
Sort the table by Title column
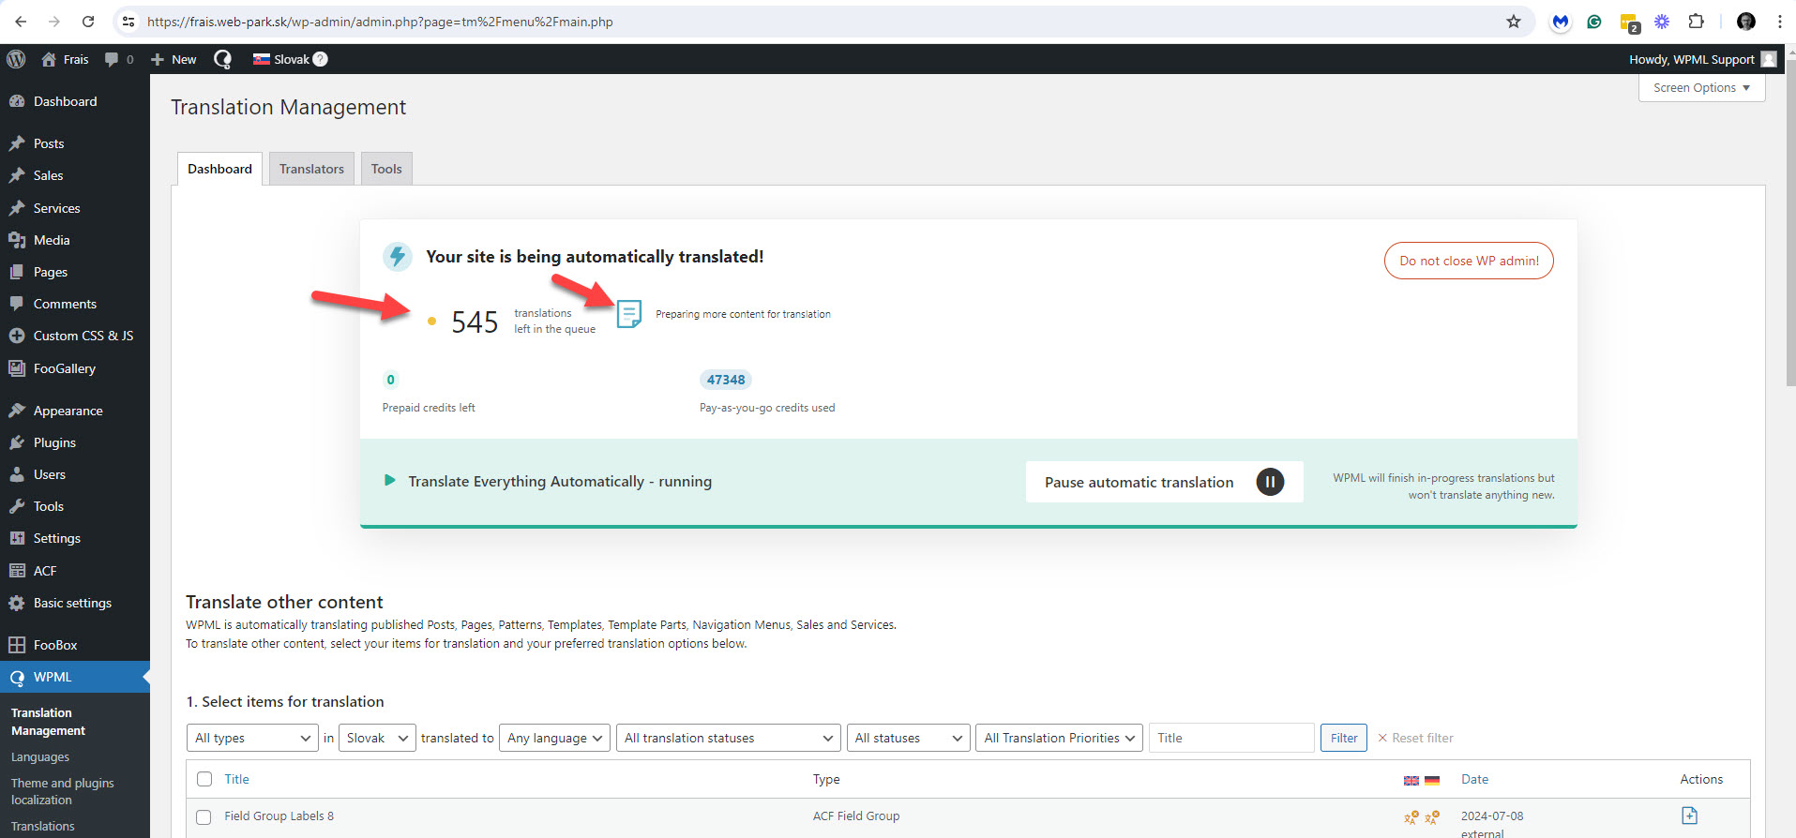click(236, 779)
